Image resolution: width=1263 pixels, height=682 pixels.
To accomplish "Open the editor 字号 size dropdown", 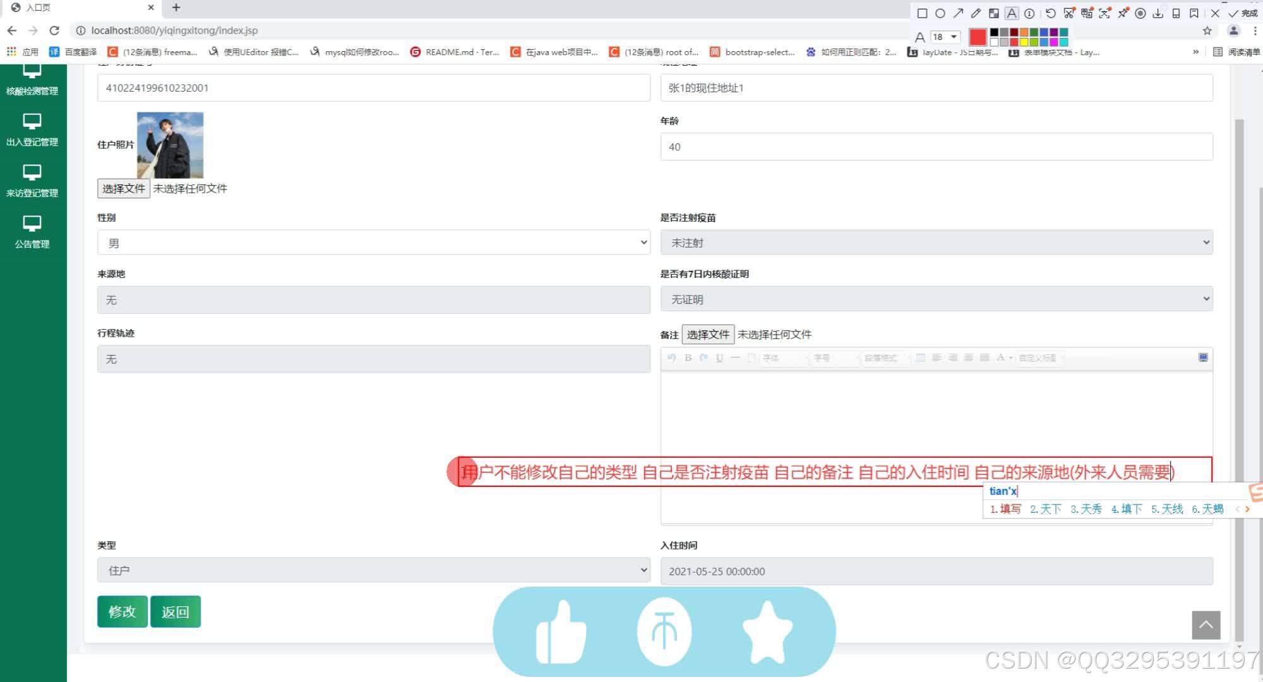I will tap(836, 358).
